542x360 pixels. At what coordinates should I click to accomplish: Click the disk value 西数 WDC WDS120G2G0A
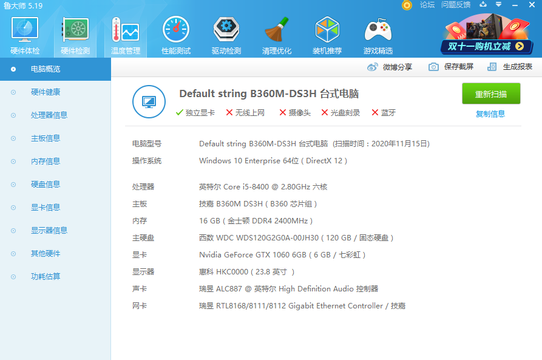(x=296, y=238)
